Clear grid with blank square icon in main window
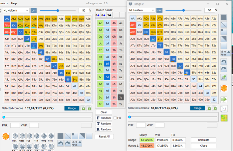This screenshot has height=151, width=233. click(x=89, y=136)
